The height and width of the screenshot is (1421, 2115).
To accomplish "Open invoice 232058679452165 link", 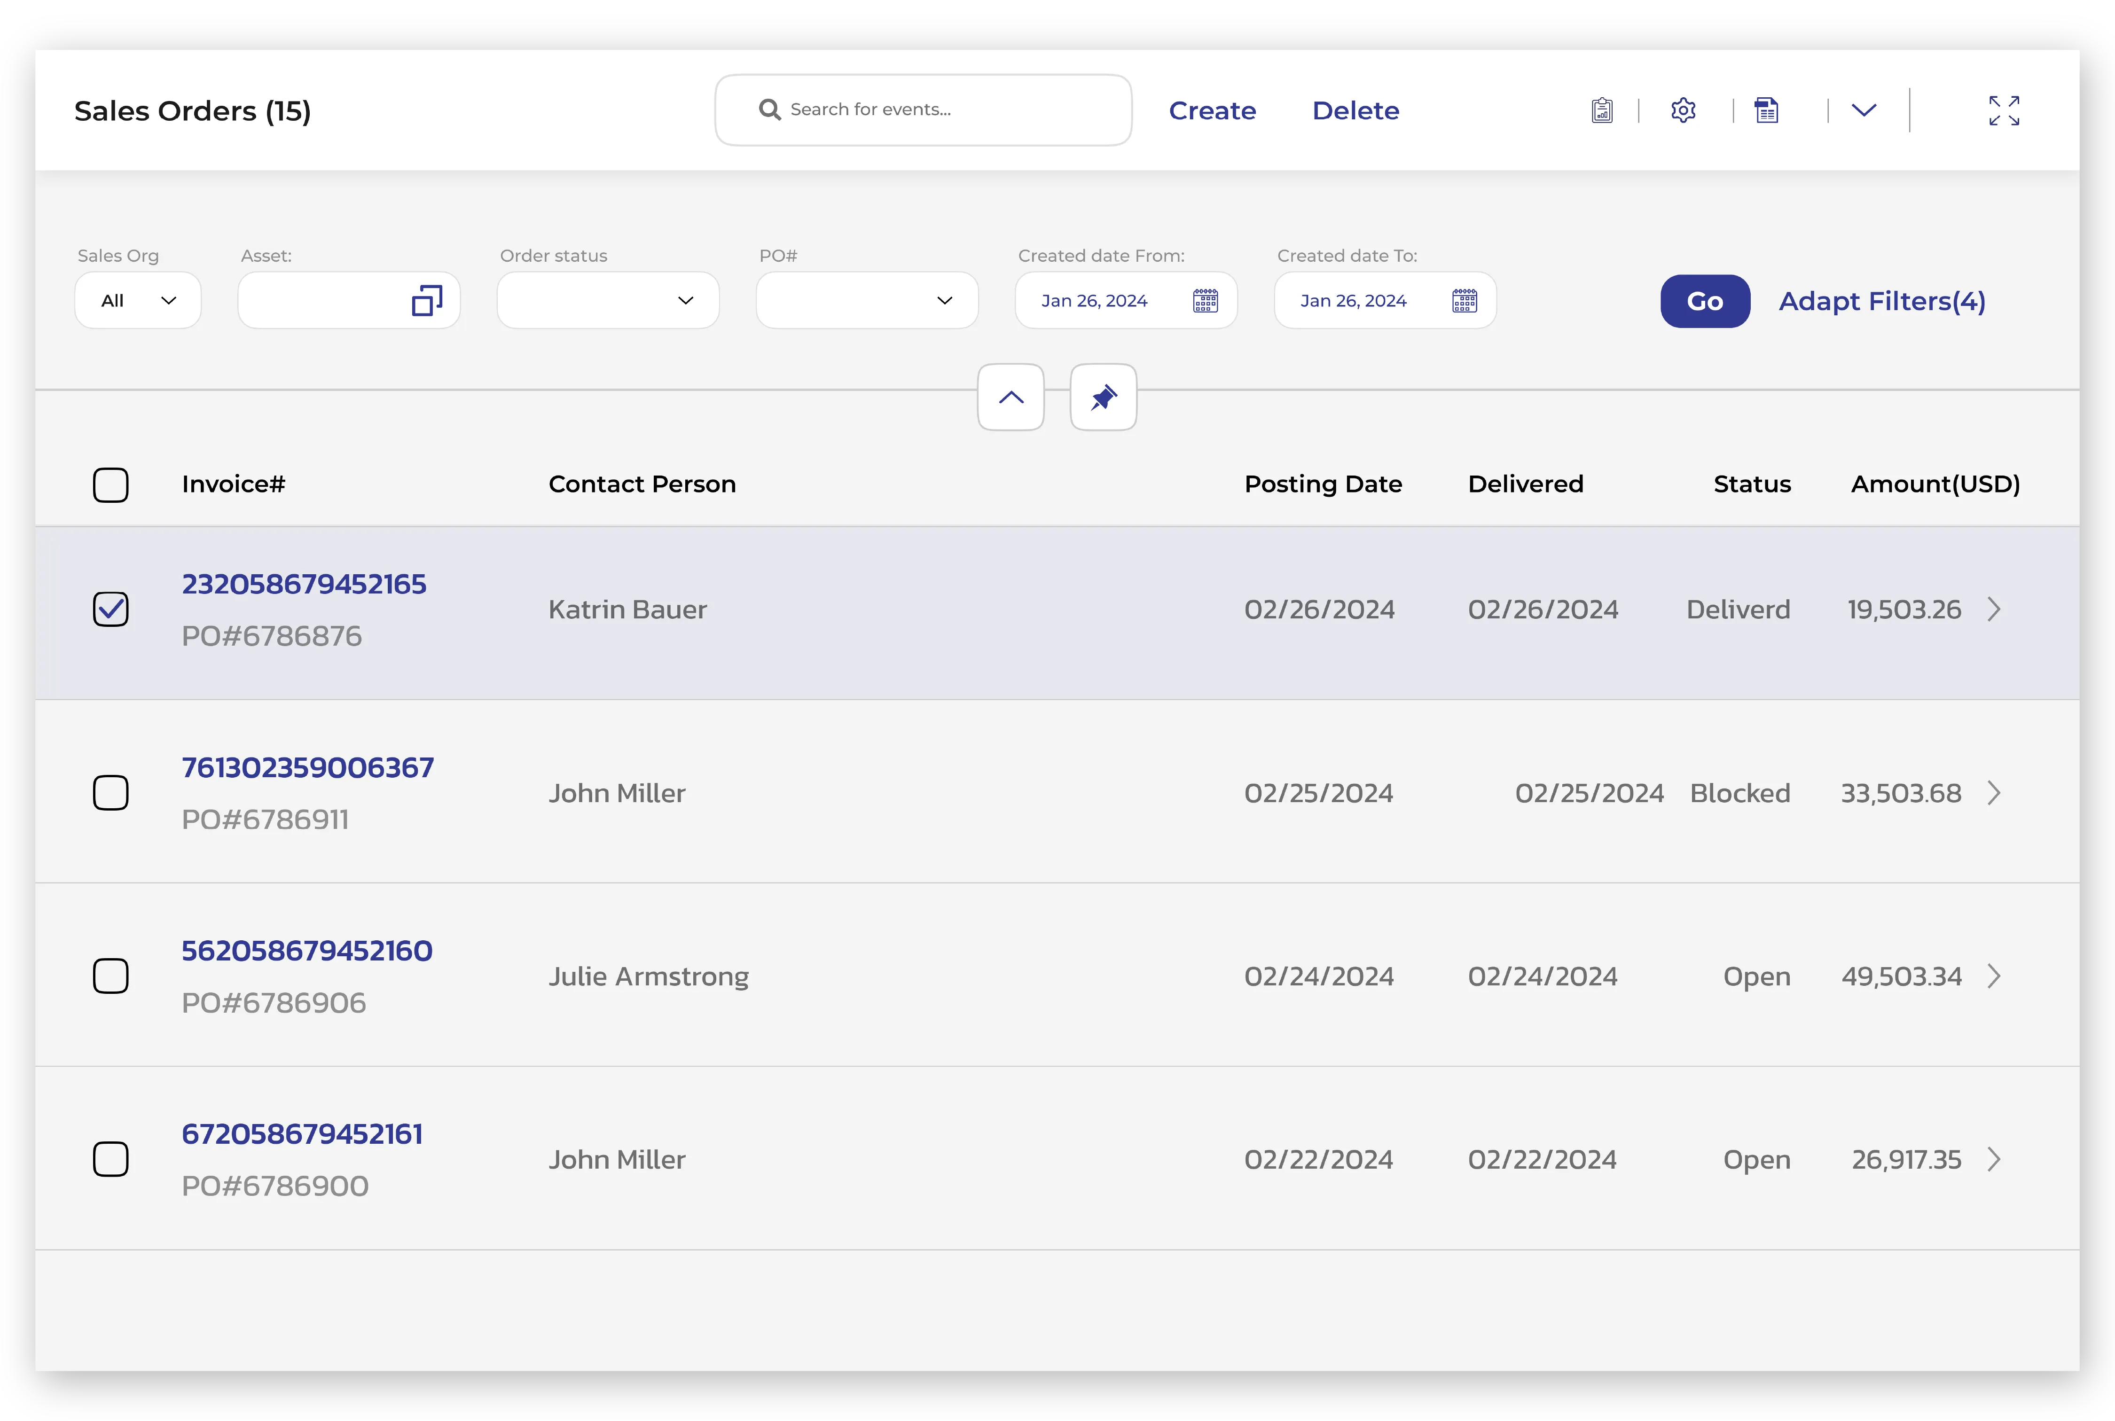I will [x=304, y=584].
